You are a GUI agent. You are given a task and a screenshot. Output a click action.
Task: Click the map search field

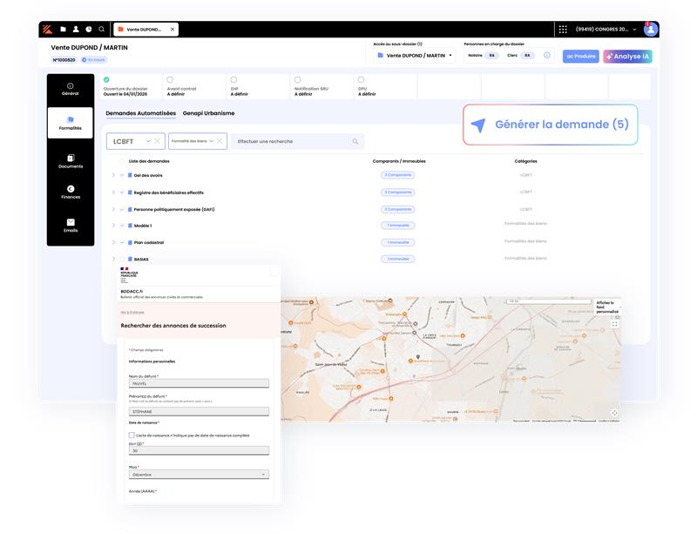[x=549, y=301]
